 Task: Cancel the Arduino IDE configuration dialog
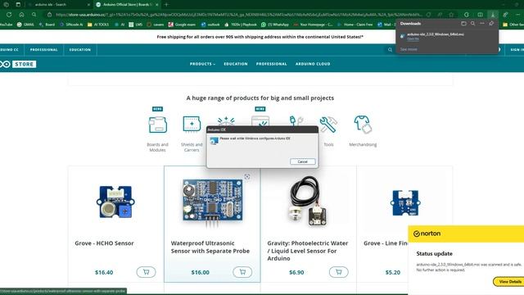click(302, 161)
